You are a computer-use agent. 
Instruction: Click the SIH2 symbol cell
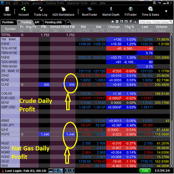10,166
